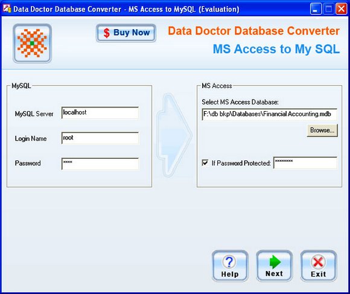Viewport: 350px width, 294px height.
Task: Quit via the red X Exit button
Action: click(x=318, y=266)
